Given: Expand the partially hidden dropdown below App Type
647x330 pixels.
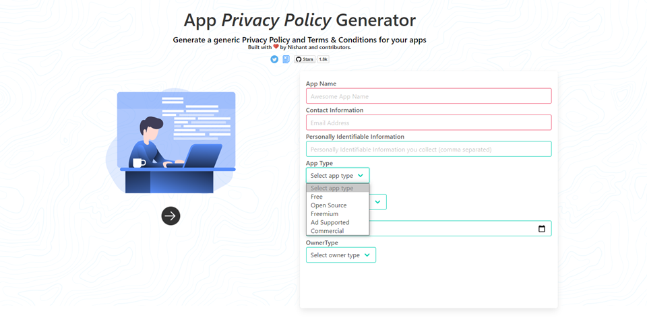Looking at the screenshot, I should (378, 202).
